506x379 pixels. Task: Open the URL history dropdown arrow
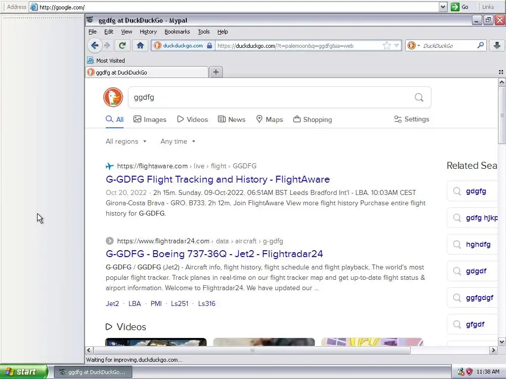(397, 45)
